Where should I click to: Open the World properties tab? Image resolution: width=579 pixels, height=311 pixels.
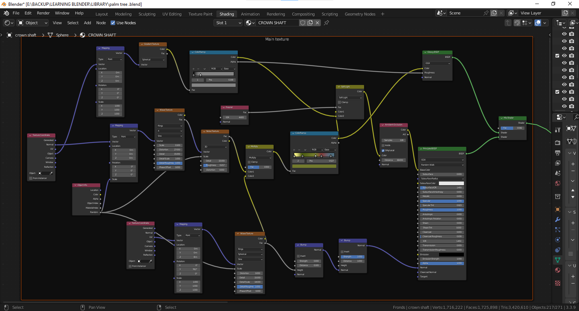[x=558, y=183]
